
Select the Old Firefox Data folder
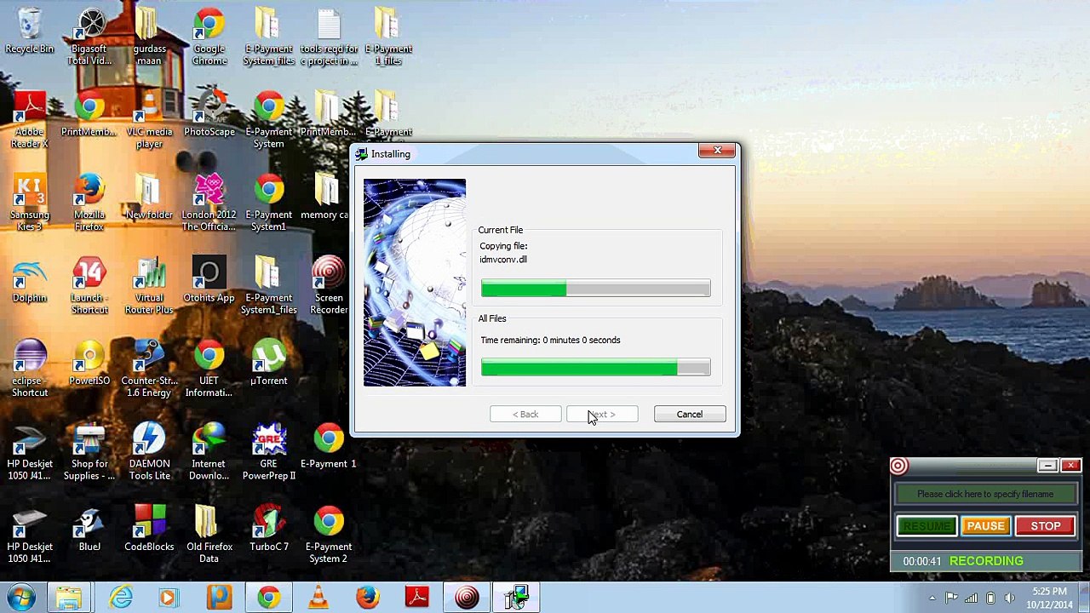coord(209,535)
